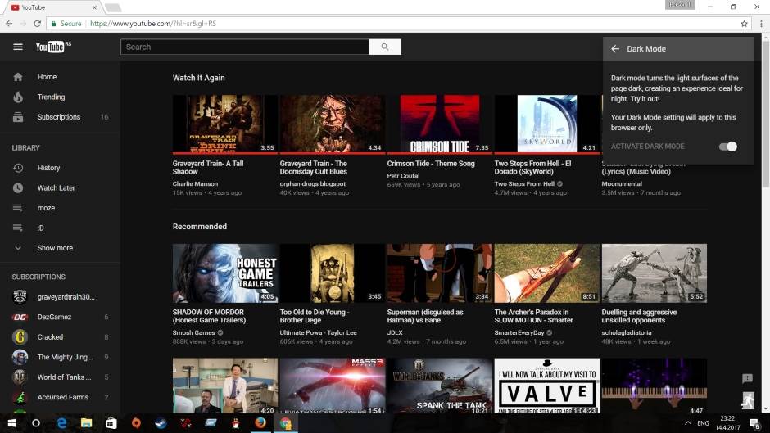Image resolution: width=770 pixels, height=433 pixels.
Task: Click the search magnifier button
Action: [385, 47]
